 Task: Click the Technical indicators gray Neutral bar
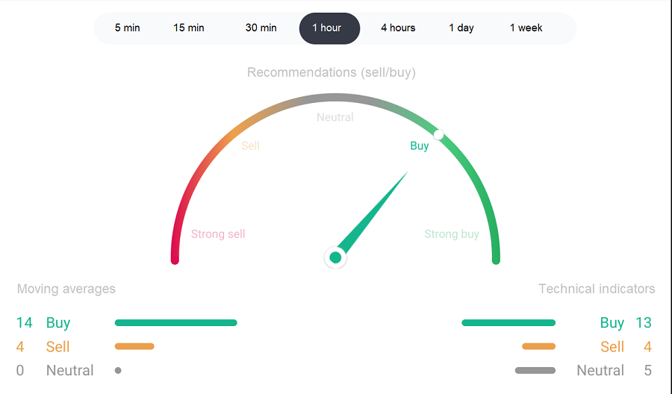tap(535, 370)
